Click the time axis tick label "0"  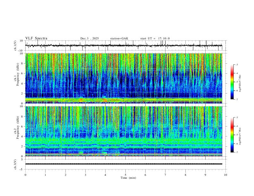pyautogui.click(x=25, y=175)
